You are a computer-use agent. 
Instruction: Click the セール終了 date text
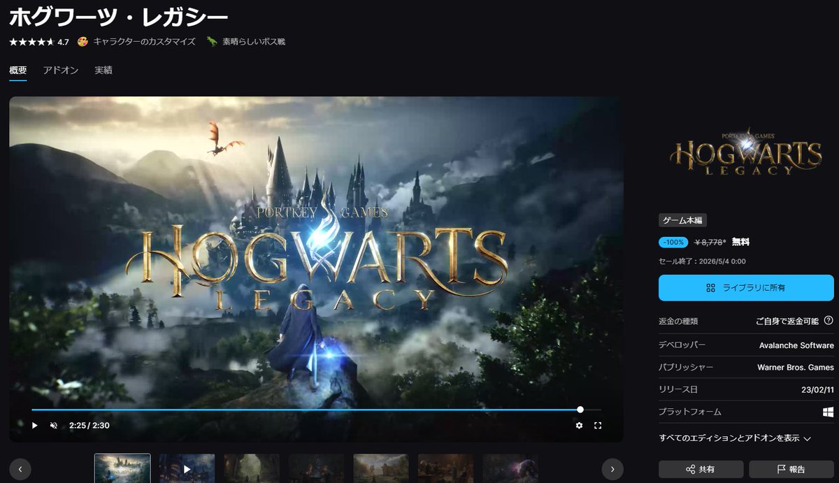pyautogui.click(x=702, y=261)
